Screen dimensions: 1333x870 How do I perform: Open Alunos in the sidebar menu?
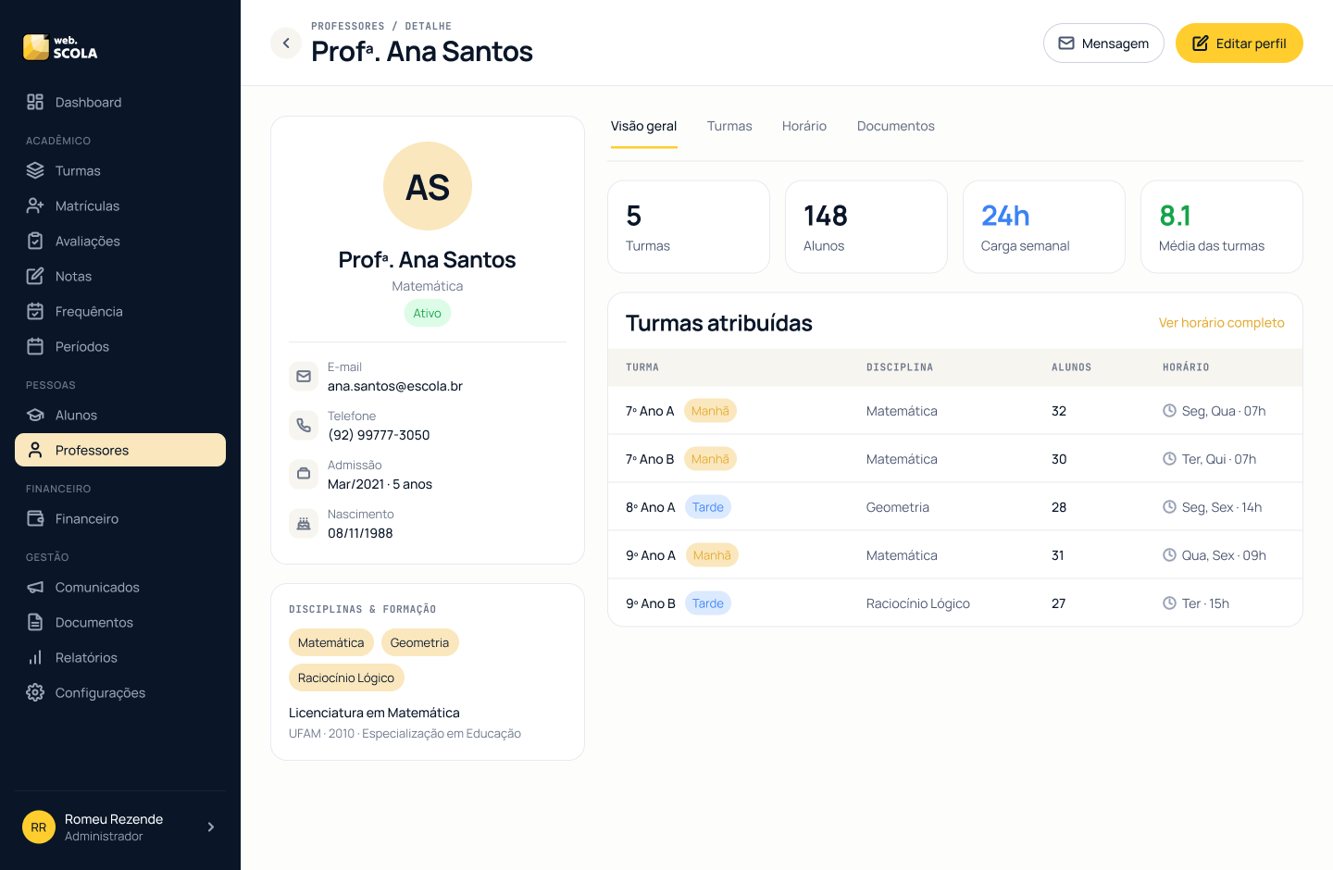point(120,415)
